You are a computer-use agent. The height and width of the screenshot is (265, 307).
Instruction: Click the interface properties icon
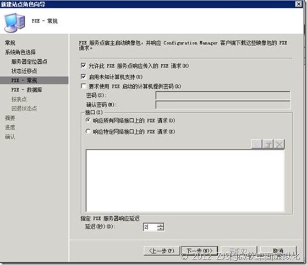268,144
